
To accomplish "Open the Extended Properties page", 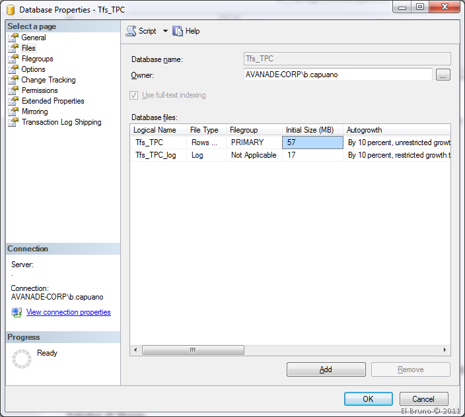I will (x=53, y=101).
